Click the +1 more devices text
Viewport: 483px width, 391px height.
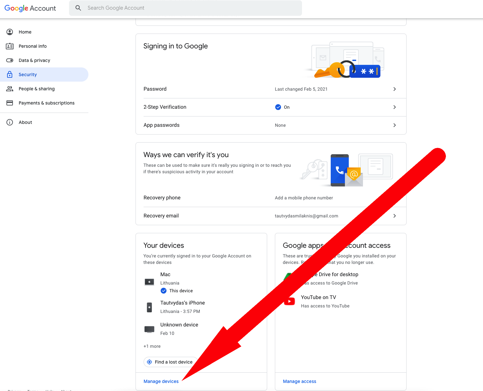point(152,346)
